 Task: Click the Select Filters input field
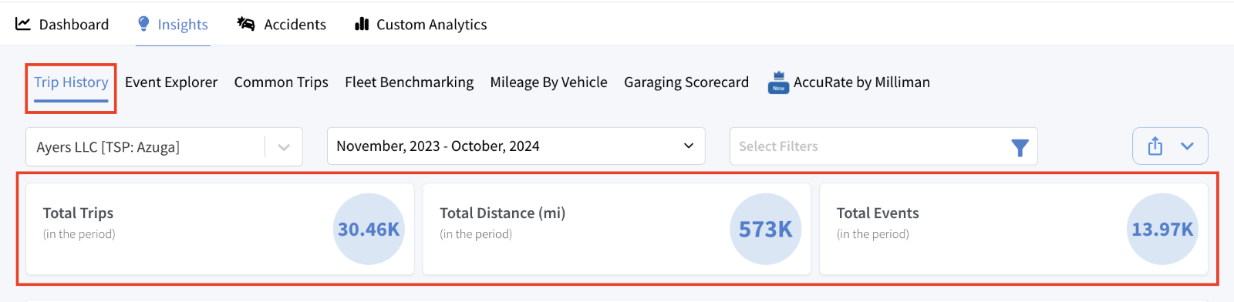coord(883,146)
